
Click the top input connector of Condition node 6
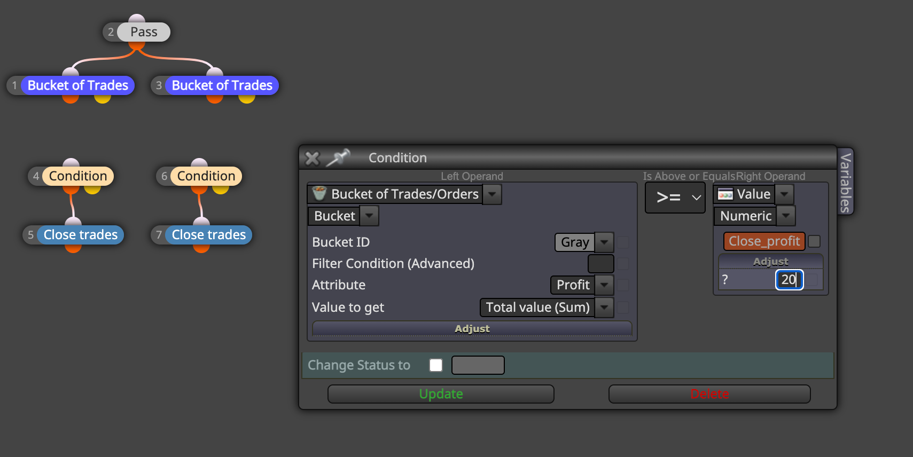tap(199, 163)
